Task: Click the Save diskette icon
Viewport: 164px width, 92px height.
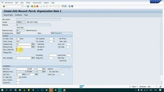Action: [x=28, y=6]
